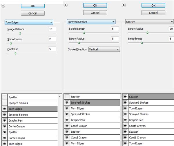174x146 pixels.
Task: Hide Graphic Pen layer in Torn Edges panel
Action: coord(5,120)
